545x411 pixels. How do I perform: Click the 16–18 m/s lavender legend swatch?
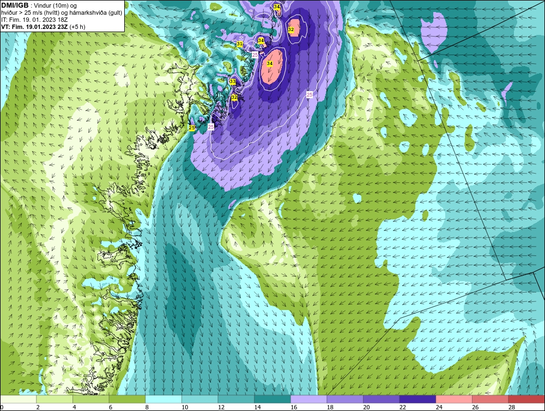click(308, 399)
